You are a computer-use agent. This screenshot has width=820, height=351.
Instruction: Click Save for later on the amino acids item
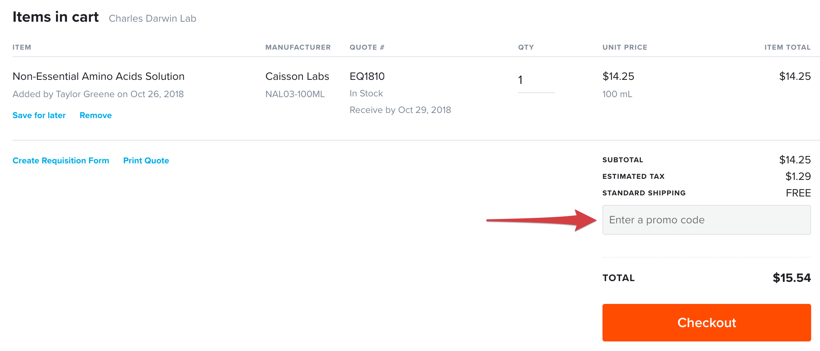coord(39,115)
